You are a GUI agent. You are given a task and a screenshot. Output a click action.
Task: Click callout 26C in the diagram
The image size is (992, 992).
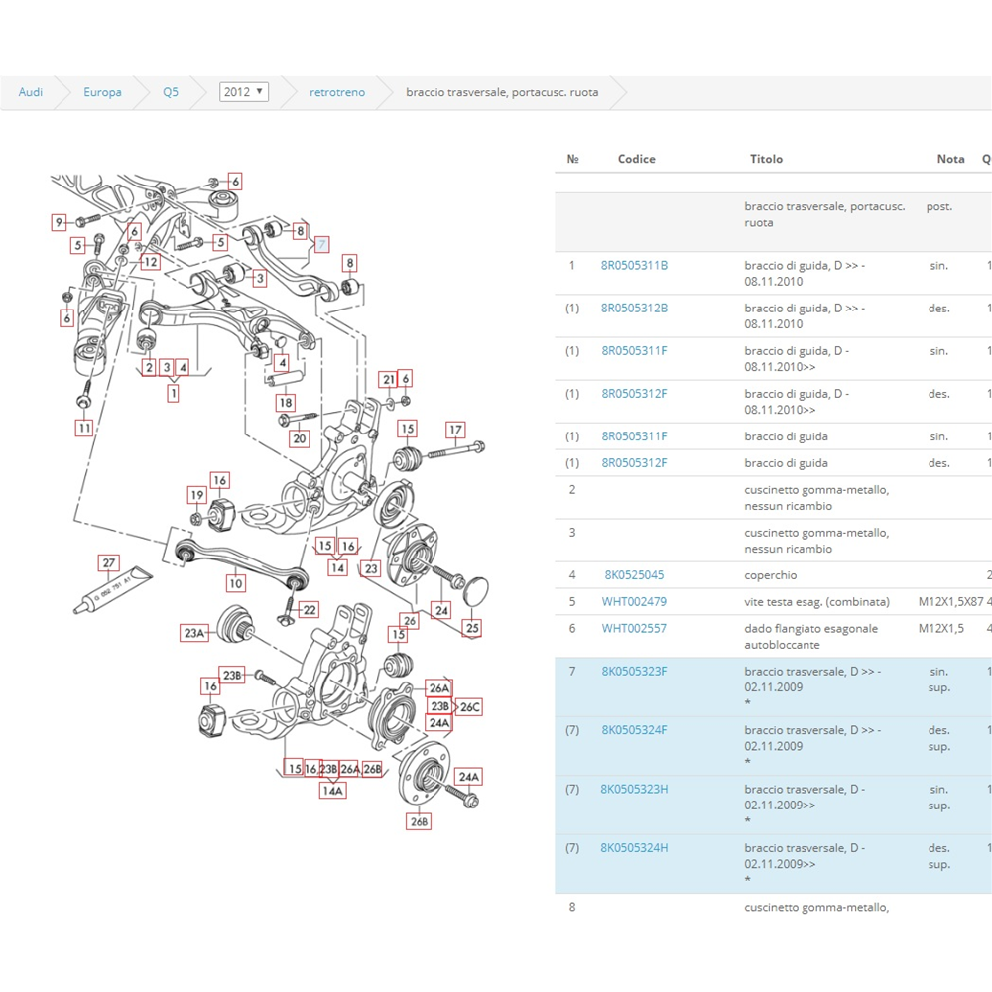470,707
